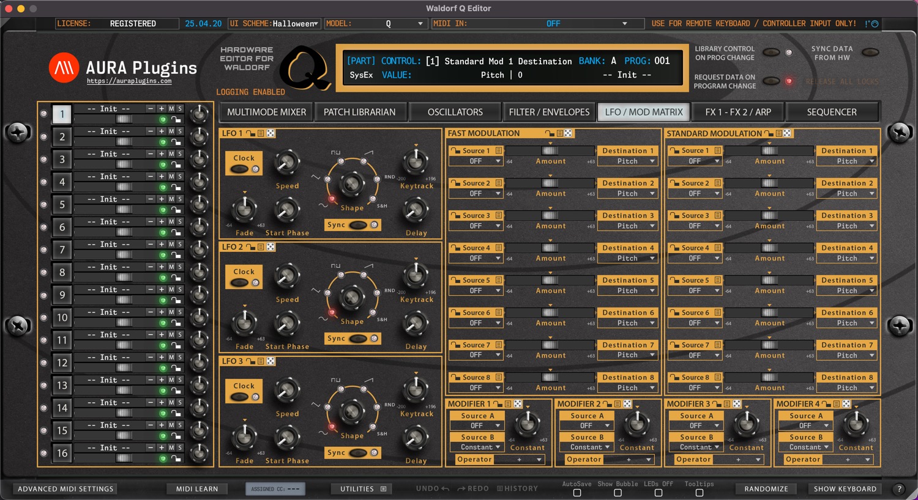Click the Modifier 1 dice icon
This screenshot has height=500, width=918.
(518, 404)
